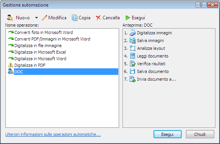Choose Modifica in the toolbar
The width and height of the screenshot is (220, 144).
click(x=57, y=18)
